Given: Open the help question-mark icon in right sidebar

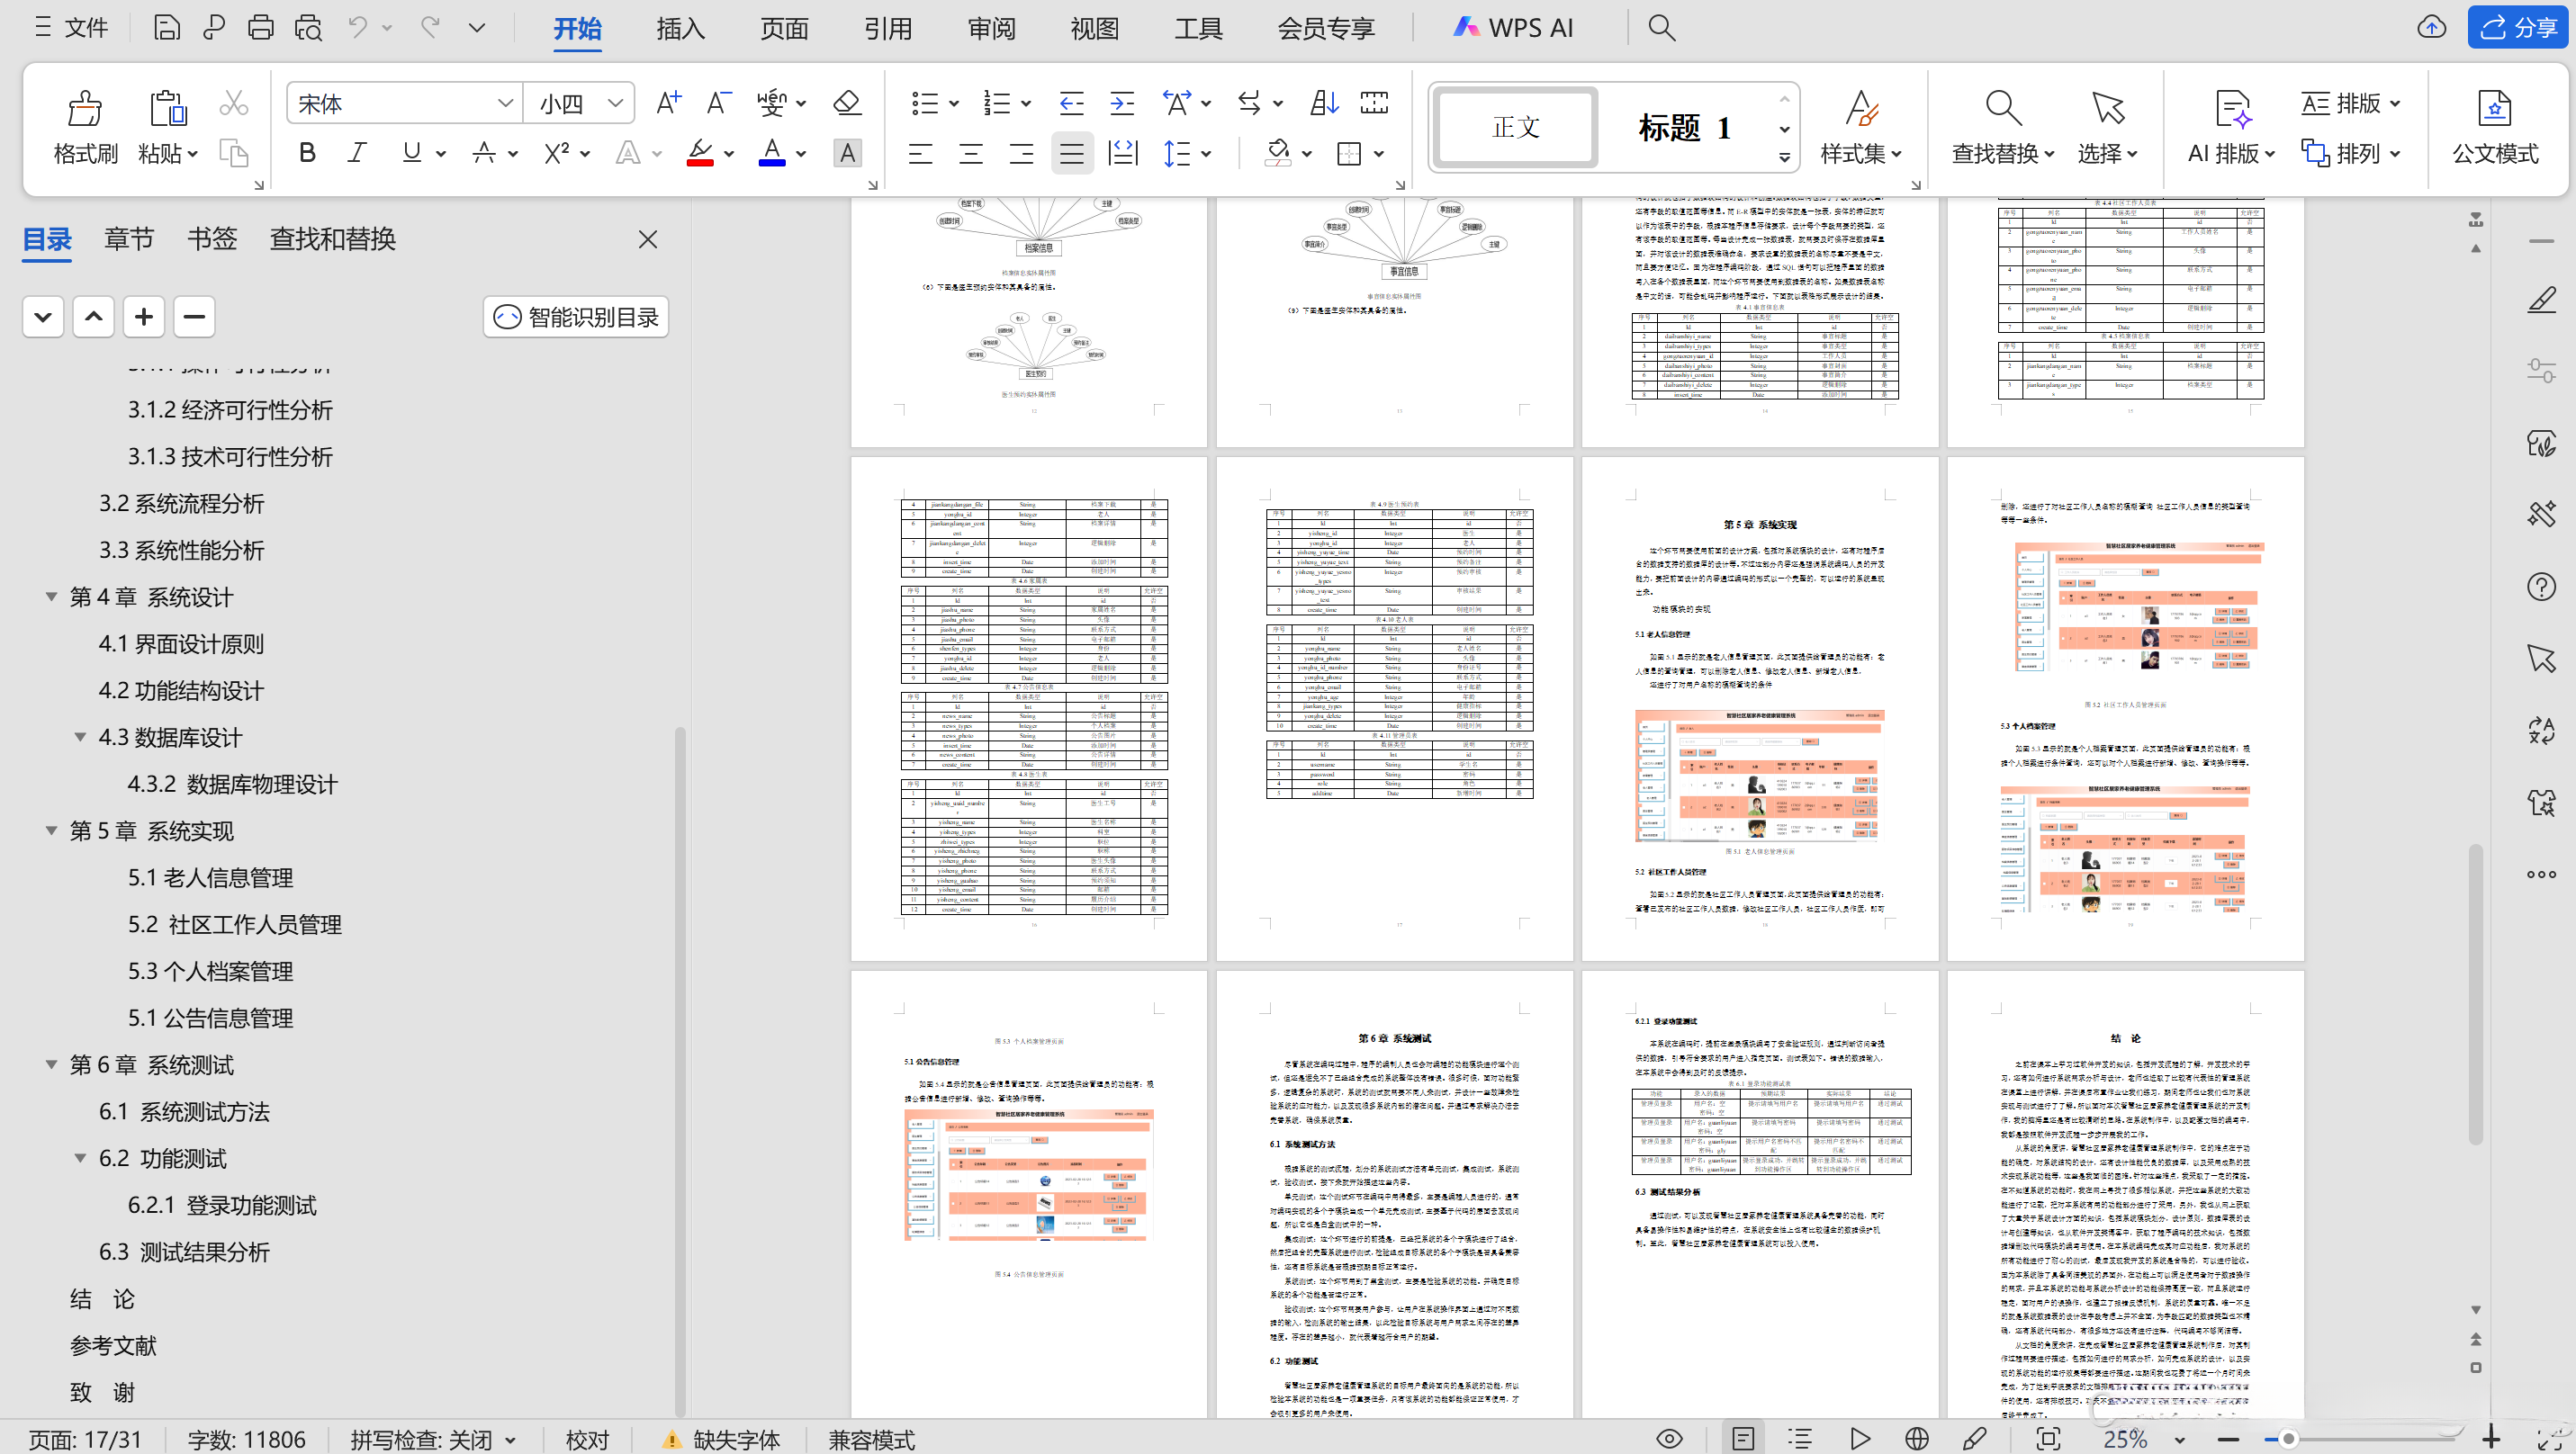Looking at the screenshot, I should click(x=2541, y=587).
